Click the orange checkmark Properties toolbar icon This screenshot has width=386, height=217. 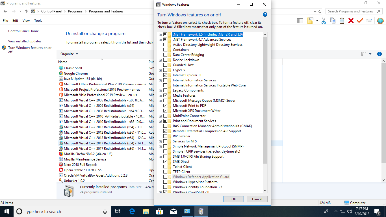360,21
